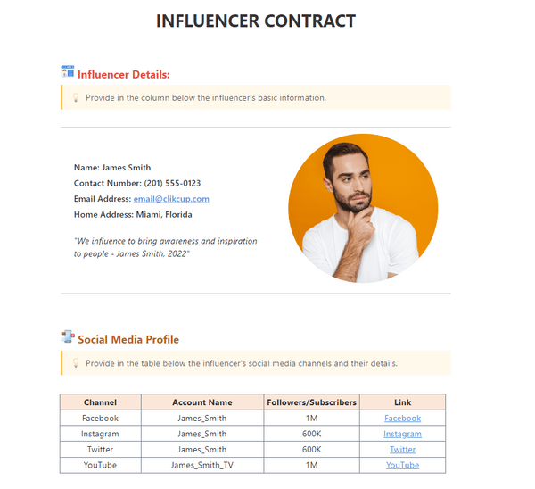The height and width of the screenshot is (489, 535).
Task: Select the Followers/Subscribers column header
Action: 312,402
